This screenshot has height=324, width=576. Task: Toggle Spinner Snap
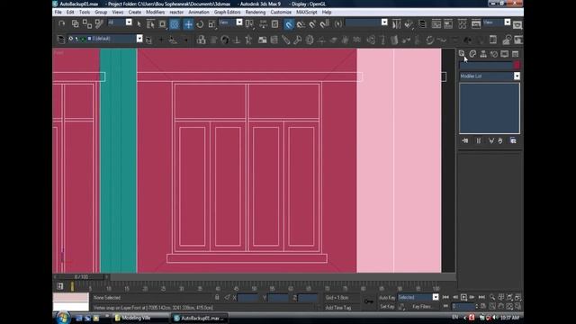point(324,24)
